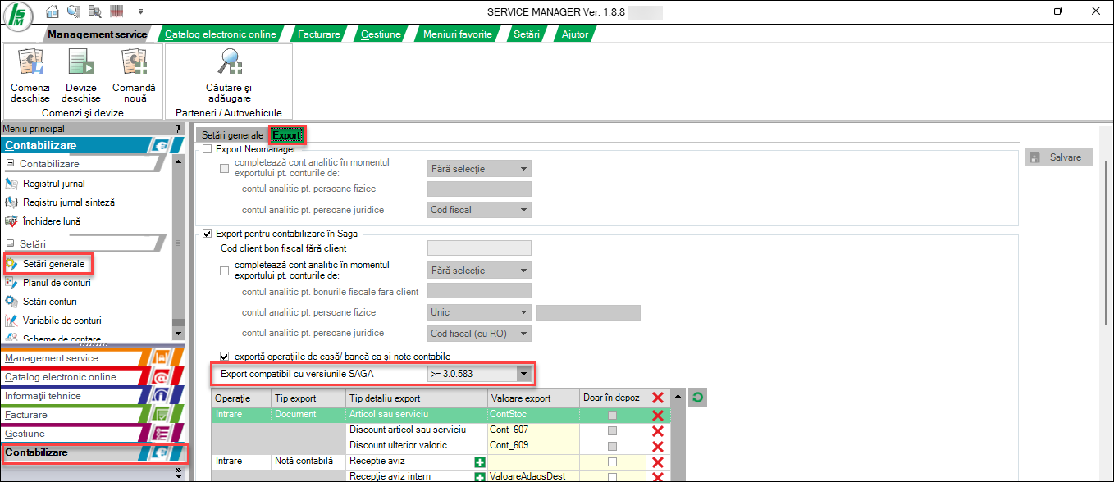1114x482 pixels.
Task: Open Comenzi deschise
Action: point(30,75)
